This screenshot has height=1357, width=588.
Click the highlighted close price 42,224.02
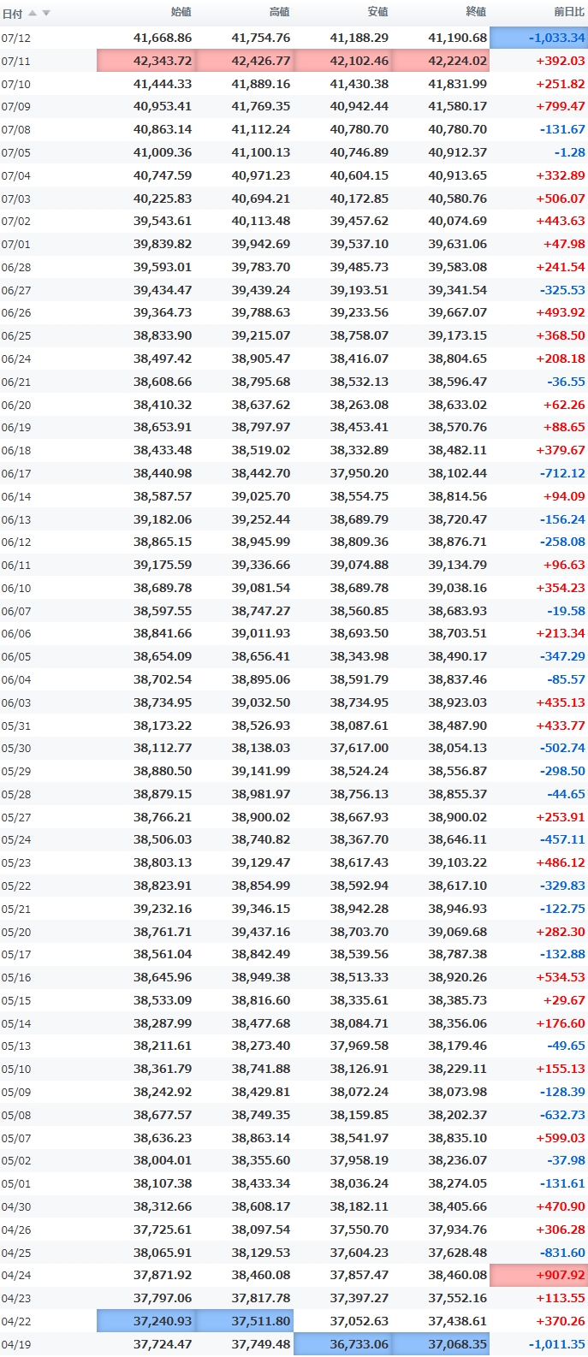coord(442,61)
